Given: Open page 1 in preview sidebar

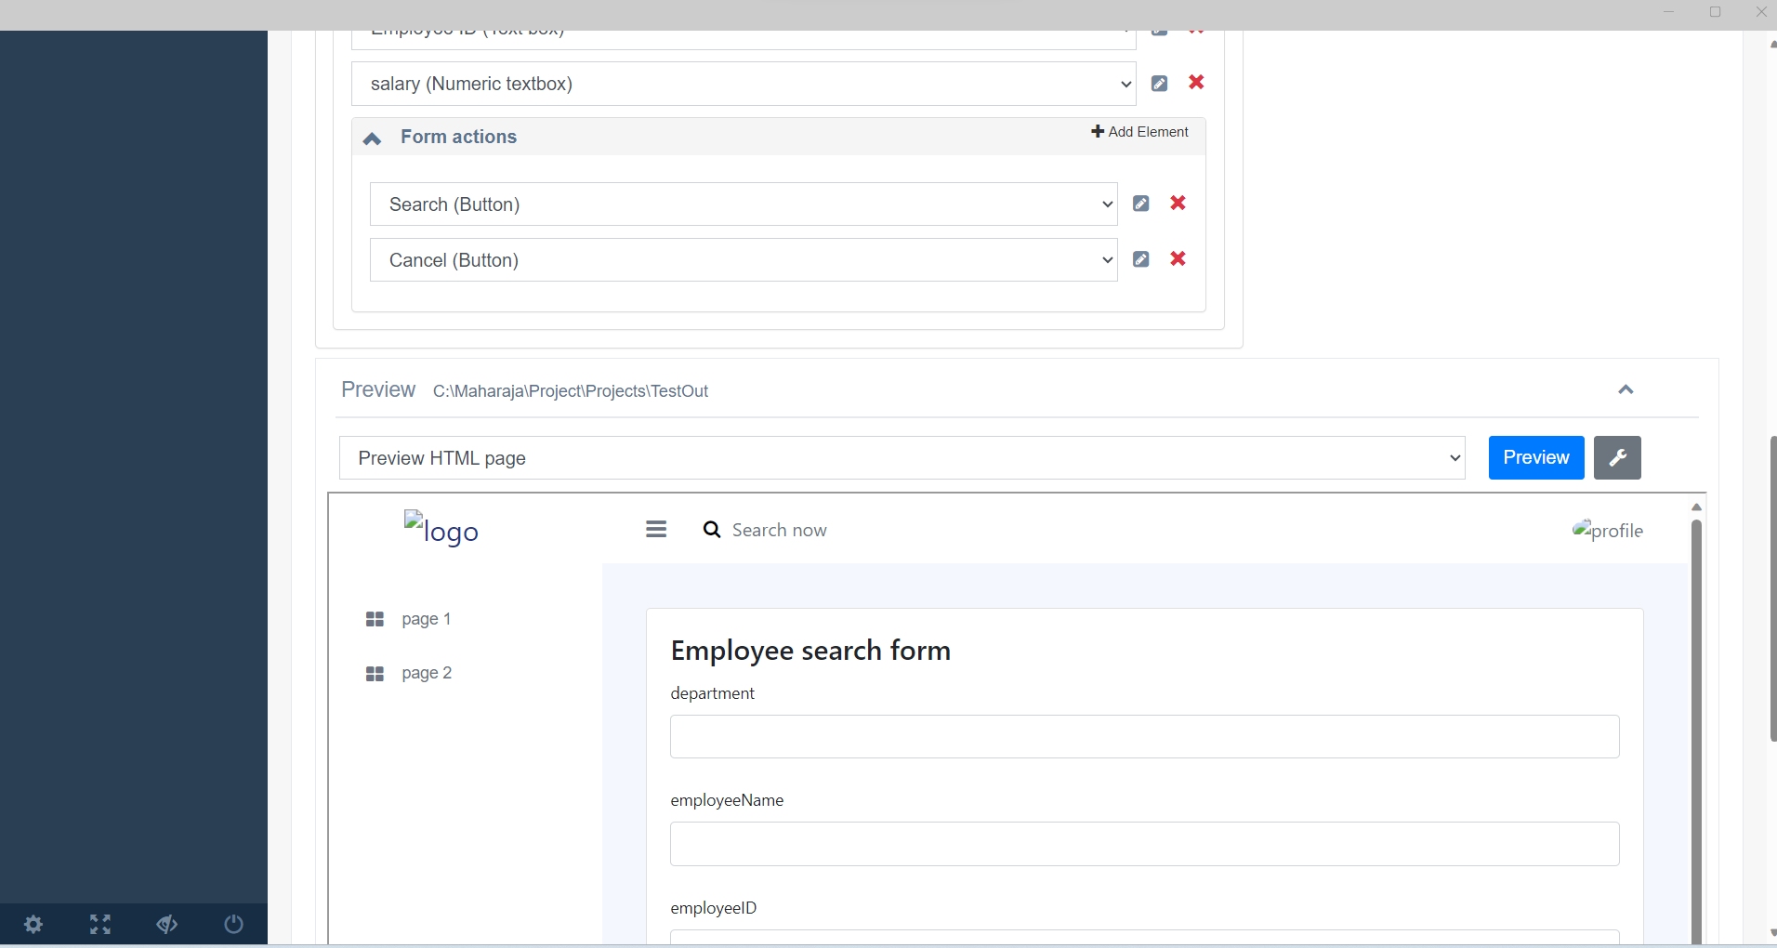Looking at the screenshot, I should pos(426,619).
